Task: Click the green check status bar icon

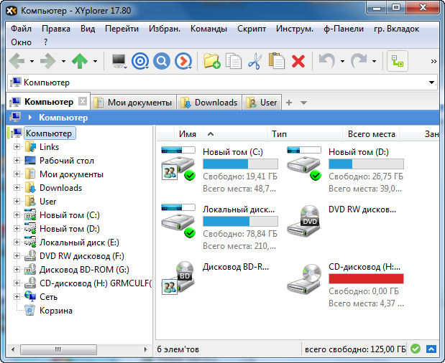Action: 416,349
